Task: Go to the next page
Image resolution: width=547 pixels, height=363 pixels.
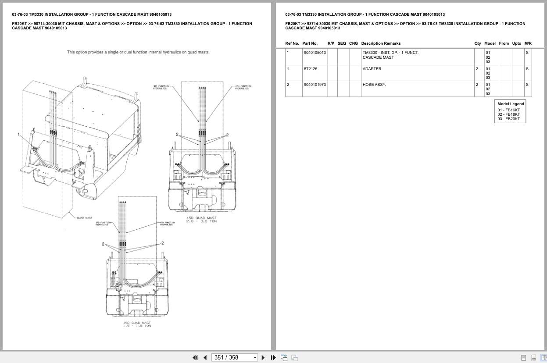Action: click(263, 358)
